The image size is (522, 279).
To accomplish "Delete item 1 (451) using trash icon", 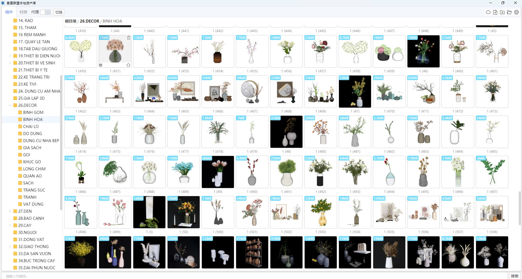I will (128, 38).
